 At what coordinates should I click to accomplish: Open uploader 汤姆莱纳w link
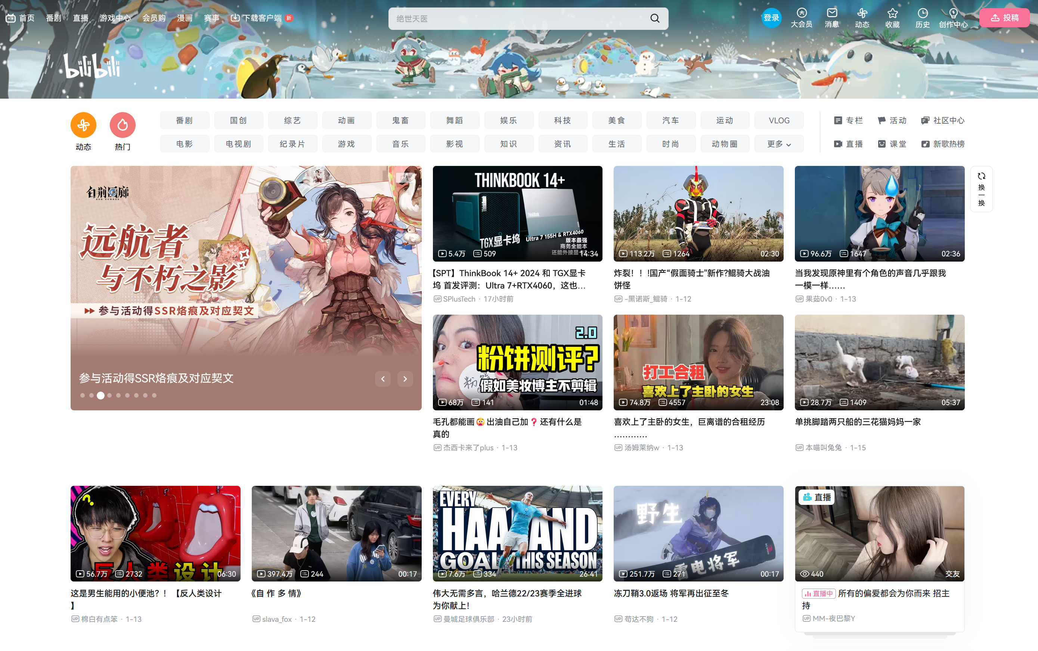642,448
